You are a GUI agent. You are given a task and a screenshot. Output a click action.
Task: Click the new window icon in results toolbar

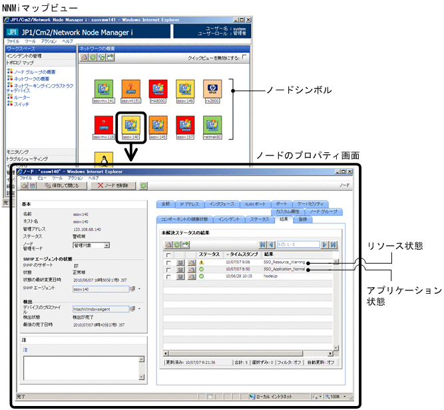coord(186,245)
